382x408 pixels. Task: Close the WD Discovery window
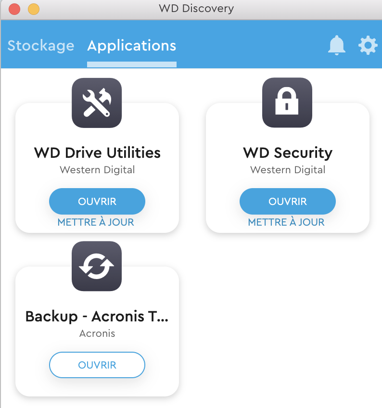click(14, 9)
